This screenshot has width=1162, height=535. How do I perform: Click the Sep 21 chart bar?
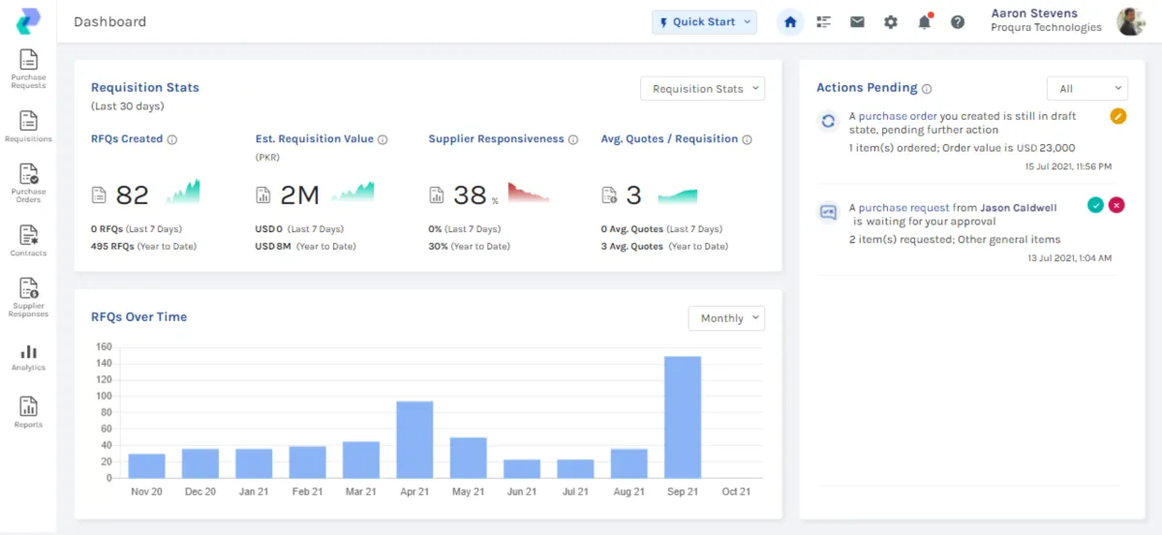[x=683, y=417]
